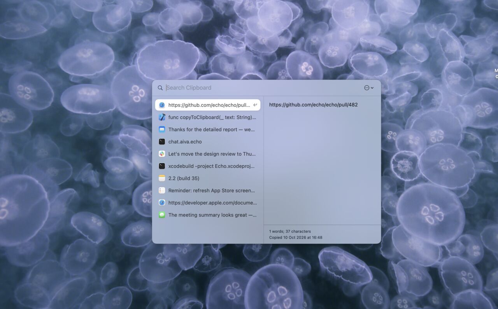Click the magnifying glass search icon
The height and width of the screenshot is (309, 498).
point(160,88)
